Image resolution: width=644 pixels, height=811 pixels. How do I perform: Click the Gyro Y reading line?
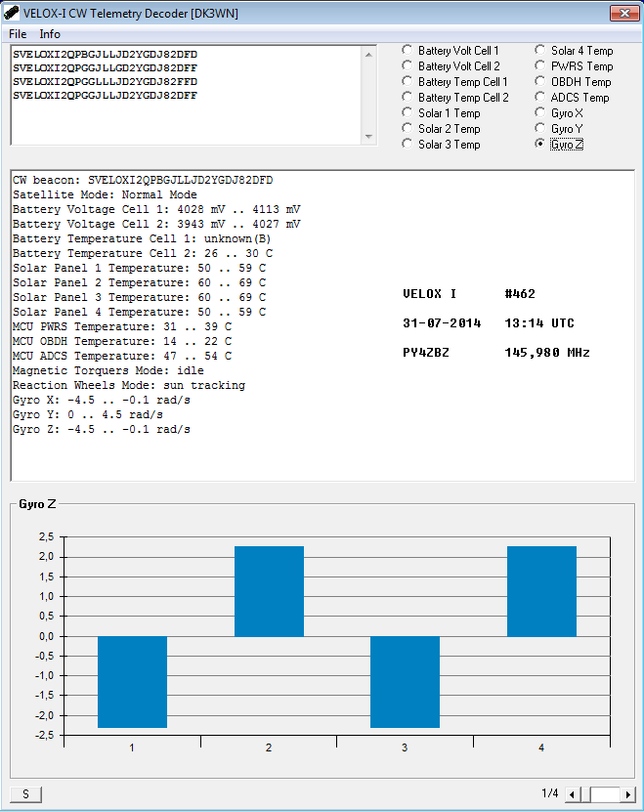(88, 414)
